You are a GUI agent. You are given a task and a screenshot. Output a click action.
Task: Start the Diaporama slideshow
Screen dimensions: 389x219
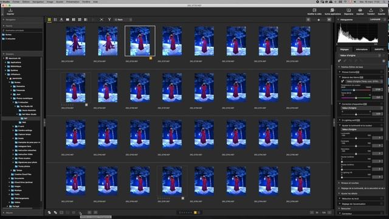point(348,12)
